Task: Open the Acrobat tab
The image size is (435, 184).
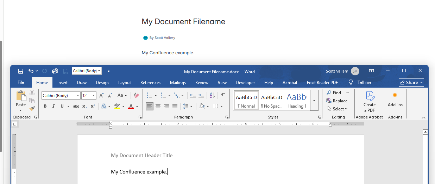Action: pyautogui.click(x=290, y=83)
